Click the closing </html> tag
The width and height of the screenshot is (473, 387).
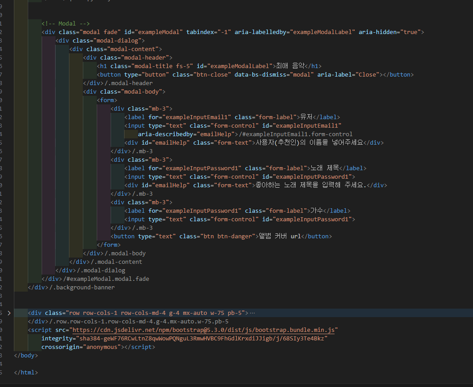26,373
